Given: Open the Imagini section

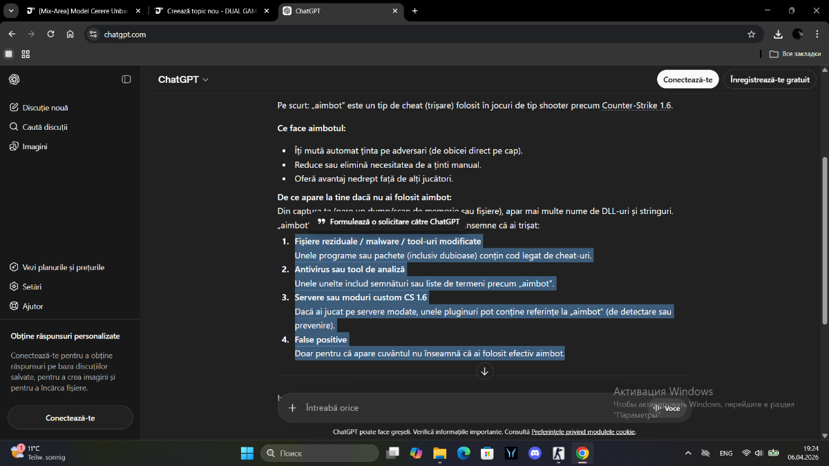Looking at the screenshot, I should coord(35,146).
